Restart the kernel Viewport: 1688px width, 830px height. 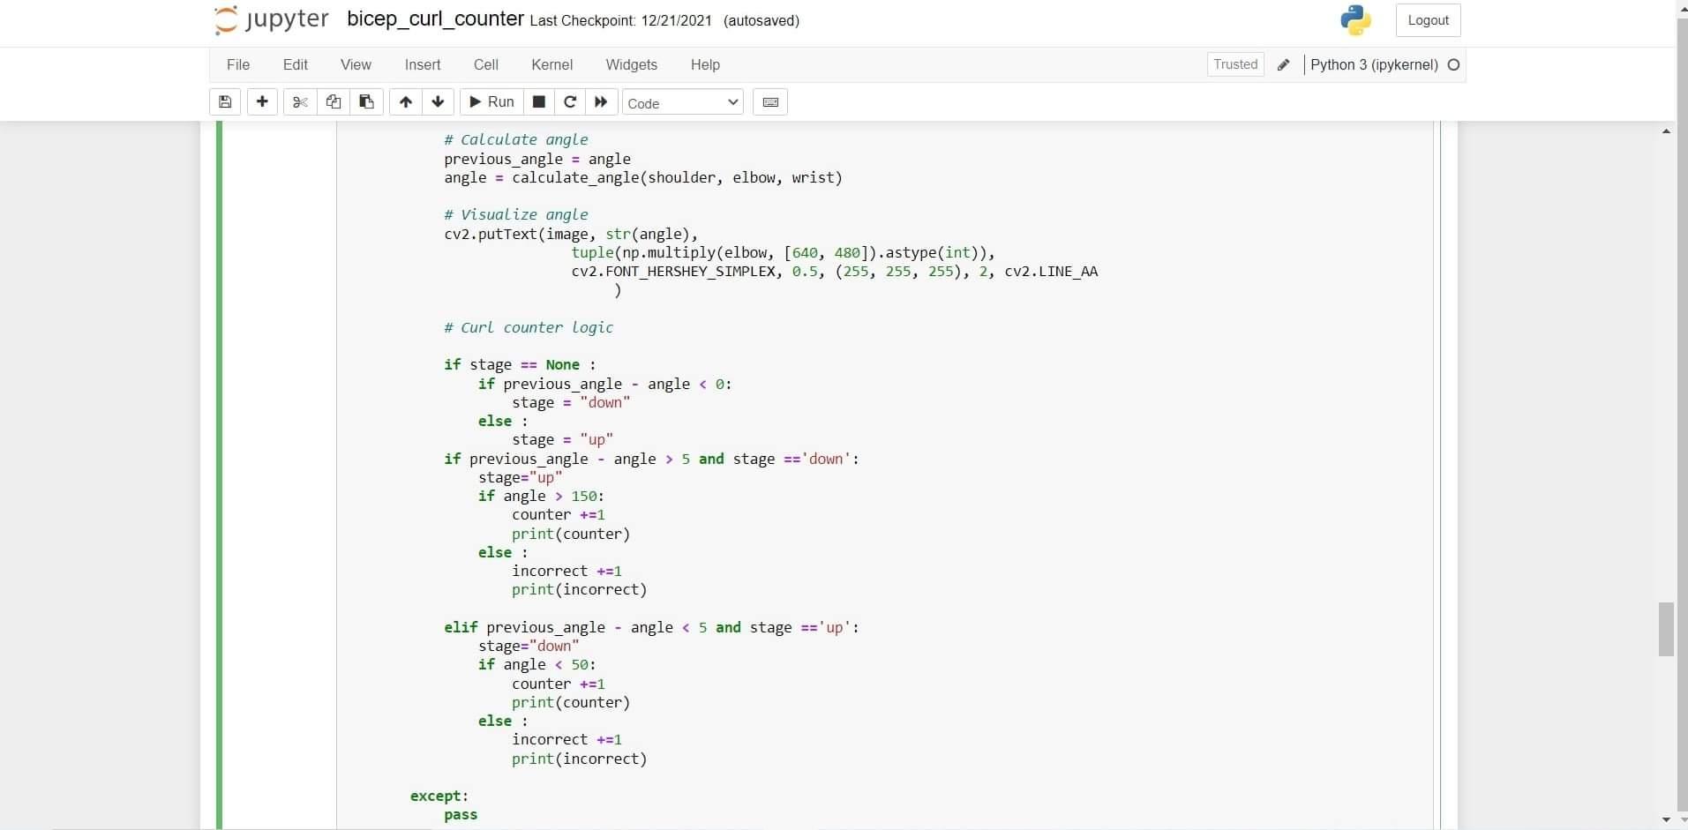click(570, 101)
